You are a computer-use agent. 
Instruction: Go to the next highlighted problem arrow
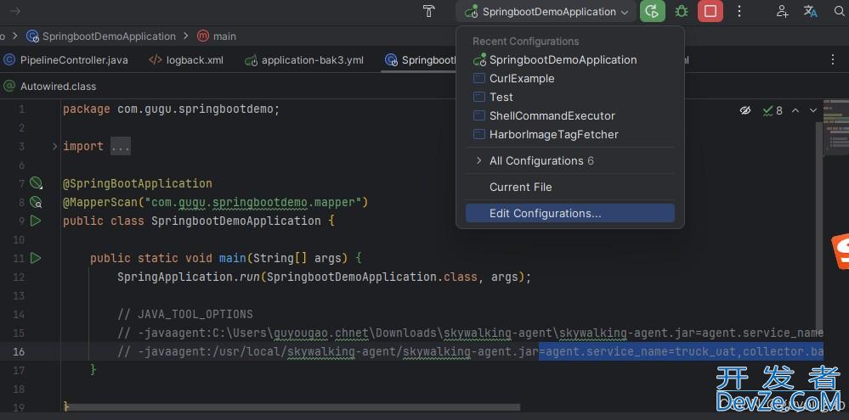click(813, 110)
